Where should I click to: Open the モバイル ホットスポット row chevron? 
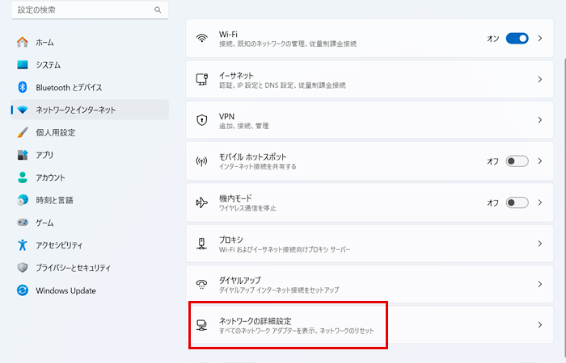tap(540, 161)
